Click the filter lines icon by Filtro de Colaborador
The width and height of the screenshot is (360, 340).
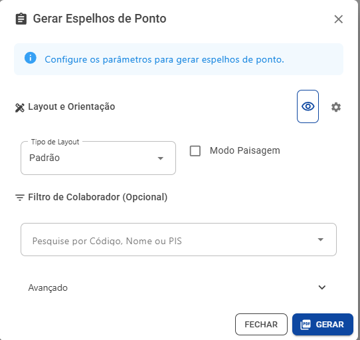tap(20, 198)
